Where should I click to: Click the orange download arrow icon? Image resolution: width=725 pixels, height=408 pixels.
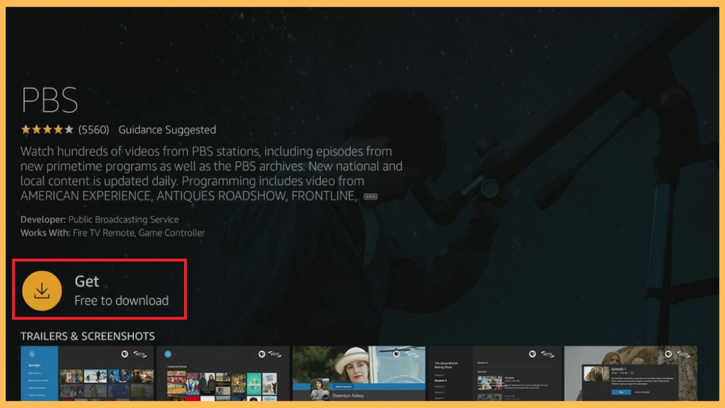point(42,291)
